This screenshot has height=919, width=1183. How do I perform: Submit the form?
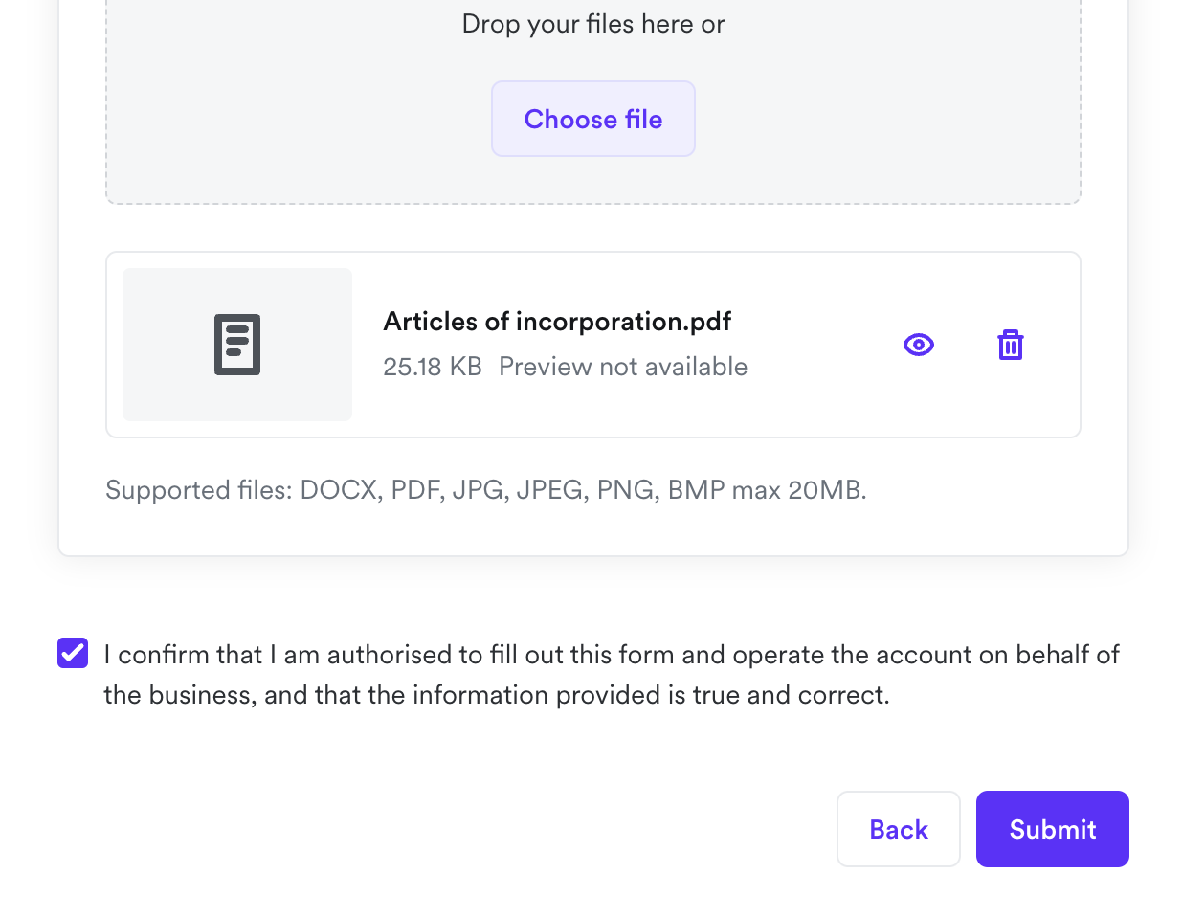1052,829
